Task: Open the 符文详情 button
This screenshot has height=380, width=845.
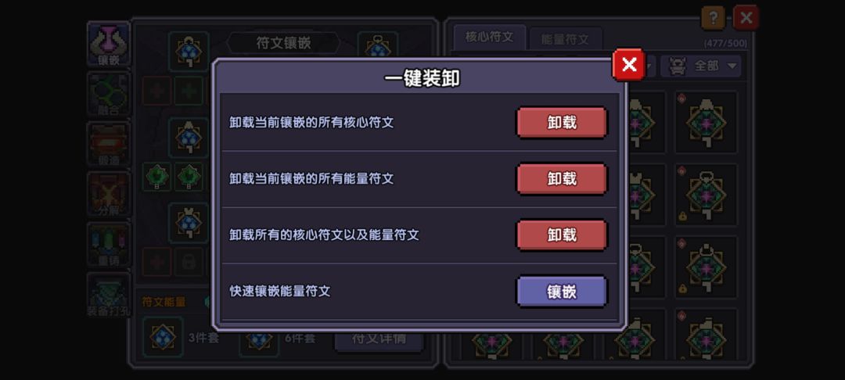Action: [379, 339]
